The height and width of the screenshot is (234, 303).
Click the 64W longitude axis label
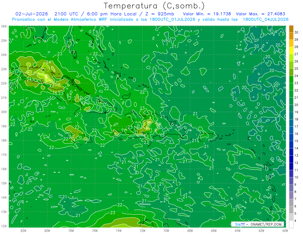click(x=237, y=230)
